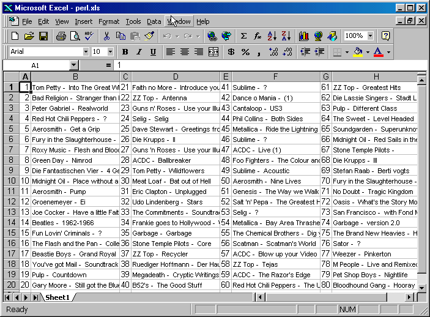Image resolution: width=430 pixels, height=317 pixels.
Task: Toggle Center alignment
Action: click(x=185, y=51)
